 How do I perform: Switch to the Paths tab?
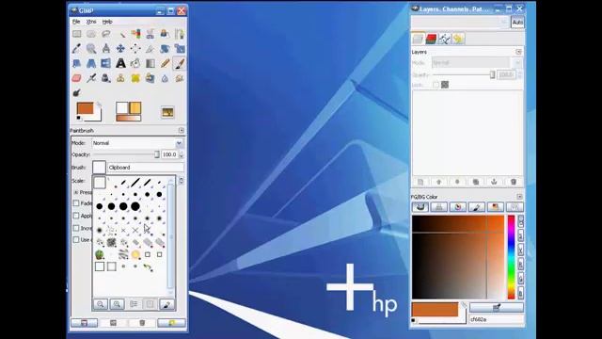445,39
